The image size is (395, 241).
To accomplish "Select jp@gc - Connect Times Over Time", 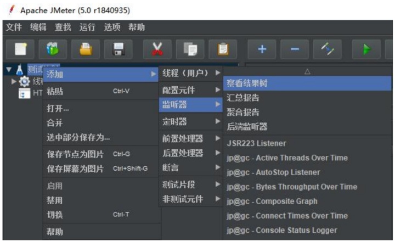I will (307, 216).
